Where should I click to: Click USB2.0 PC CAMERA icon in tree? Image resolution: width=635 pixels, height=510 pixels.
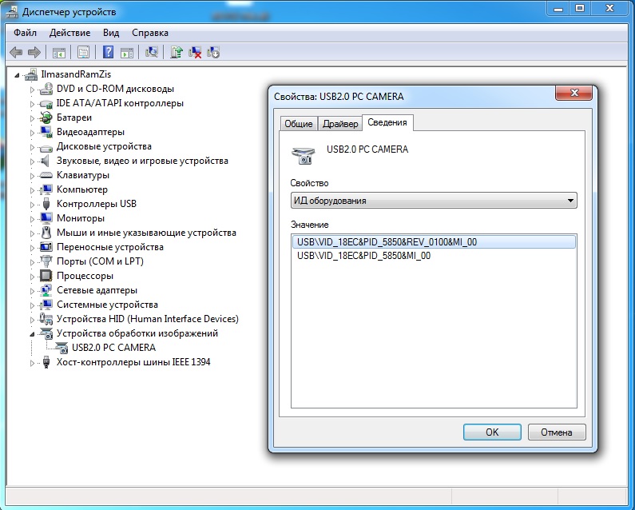(x=61, y=348)
